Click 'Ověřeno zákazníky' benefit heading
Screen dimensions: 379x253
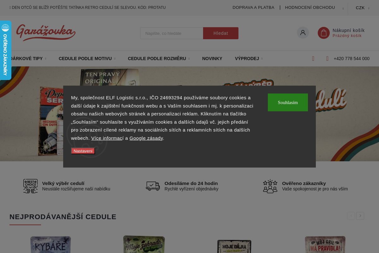click(x=304, y=183)
